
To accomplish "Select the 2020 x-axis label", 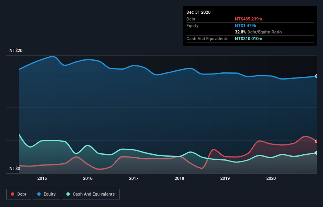I will click(x=271, y=178).
